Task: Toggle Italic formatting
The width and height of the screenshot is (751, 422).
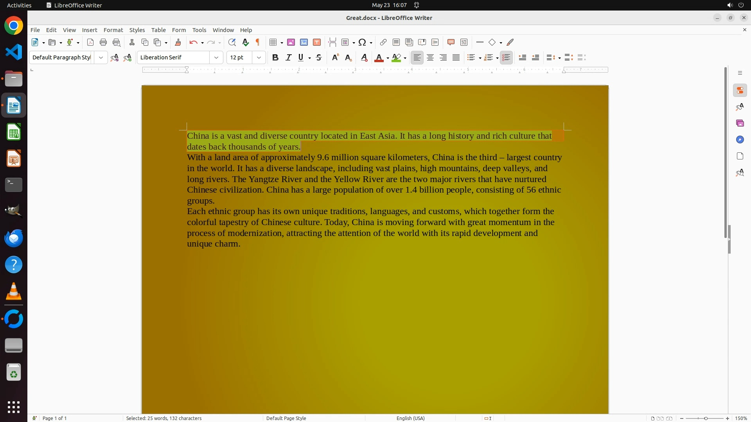Action: [x=289, y=57]
